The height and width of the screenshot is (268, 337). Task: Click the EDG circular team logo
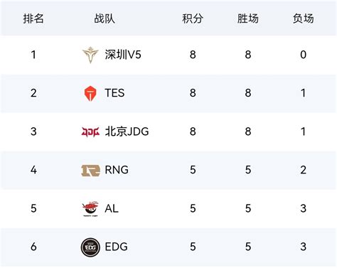[90, 247]
